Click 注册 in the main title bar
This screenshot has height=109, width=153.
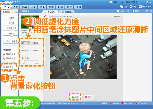click(122, 2)
